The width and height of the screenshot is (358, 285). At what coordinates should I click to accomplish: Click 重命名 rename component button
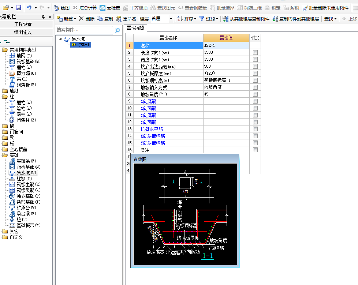coord(126,19)
